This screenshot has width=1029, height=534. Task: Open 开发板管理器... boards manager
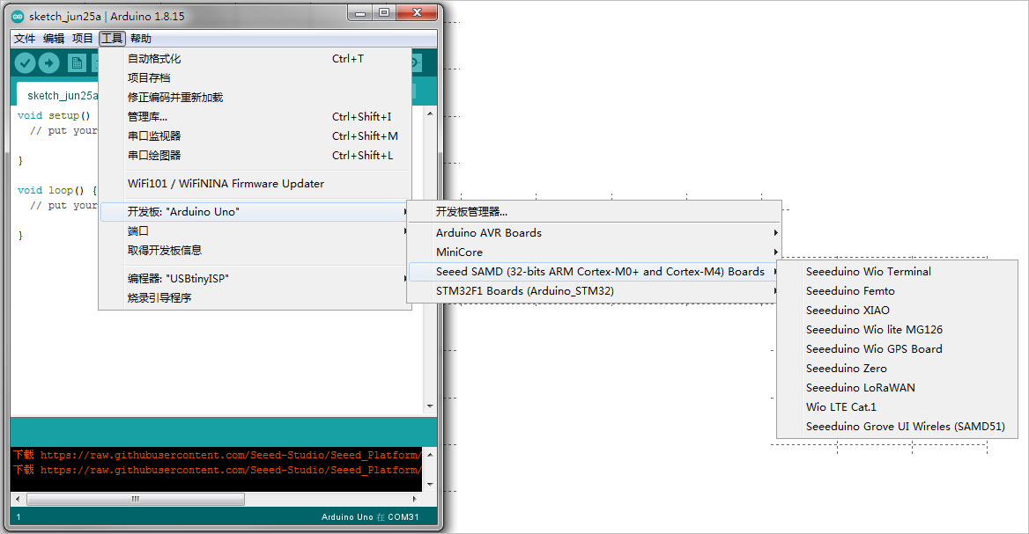[x=595, y=212]
